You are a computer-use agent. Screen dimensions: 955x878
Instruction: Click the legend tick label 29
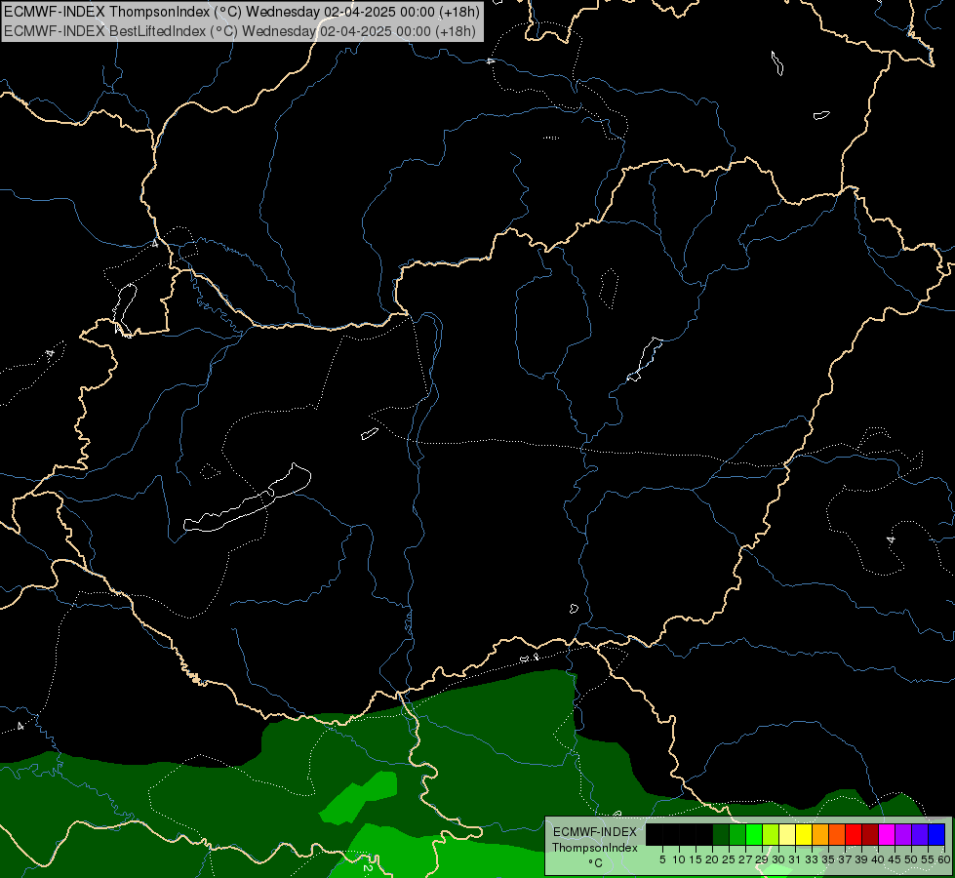click(761, 859)
